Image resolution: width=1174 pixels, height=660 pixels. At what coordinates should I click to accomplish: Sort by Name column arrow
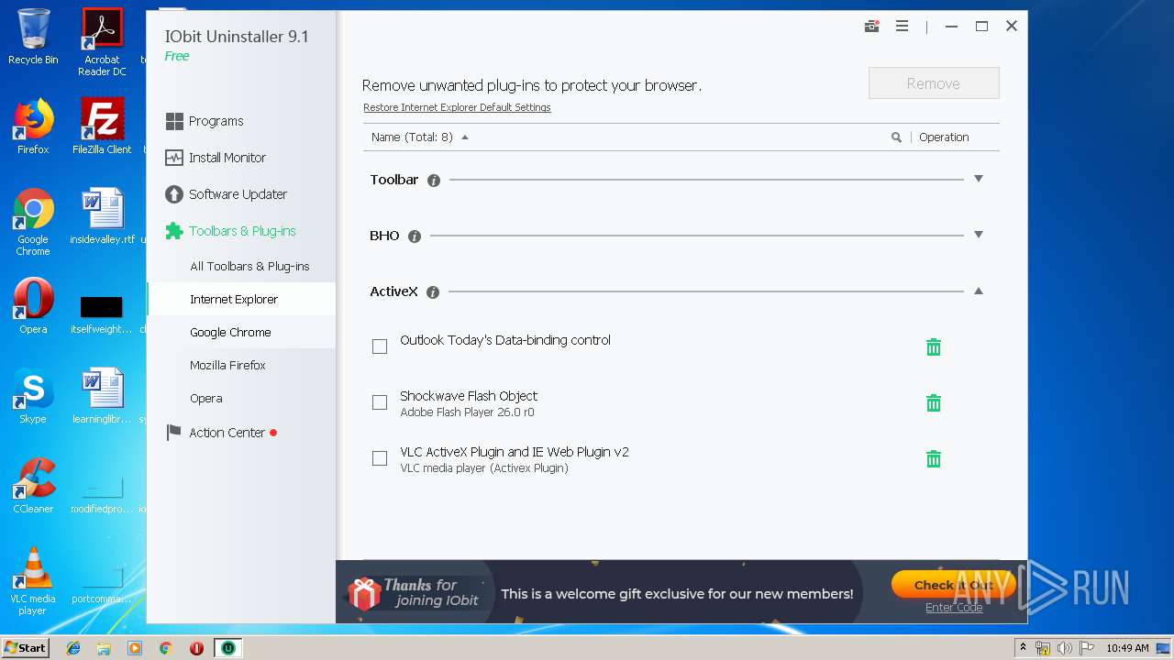point(465,137)
